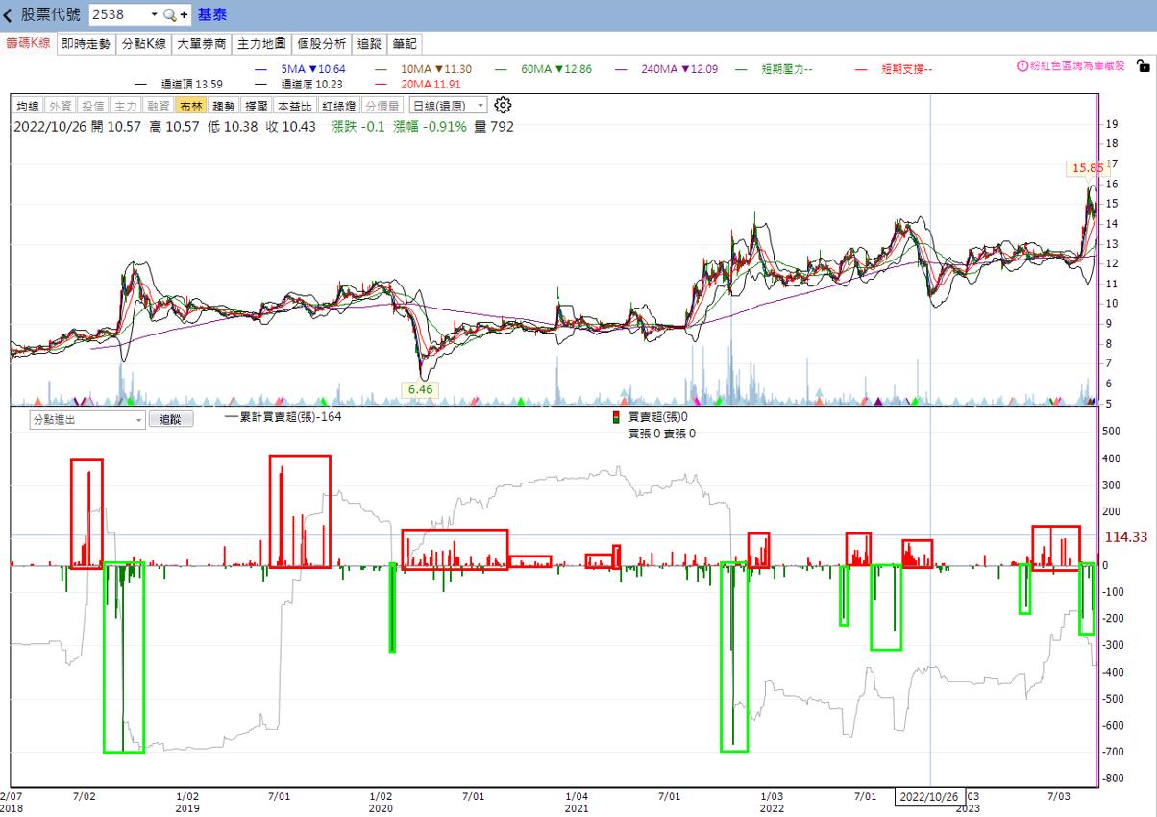Click the unlock padlock icon
This screenshot has width=1157, height=817.
pos(1143,65)
